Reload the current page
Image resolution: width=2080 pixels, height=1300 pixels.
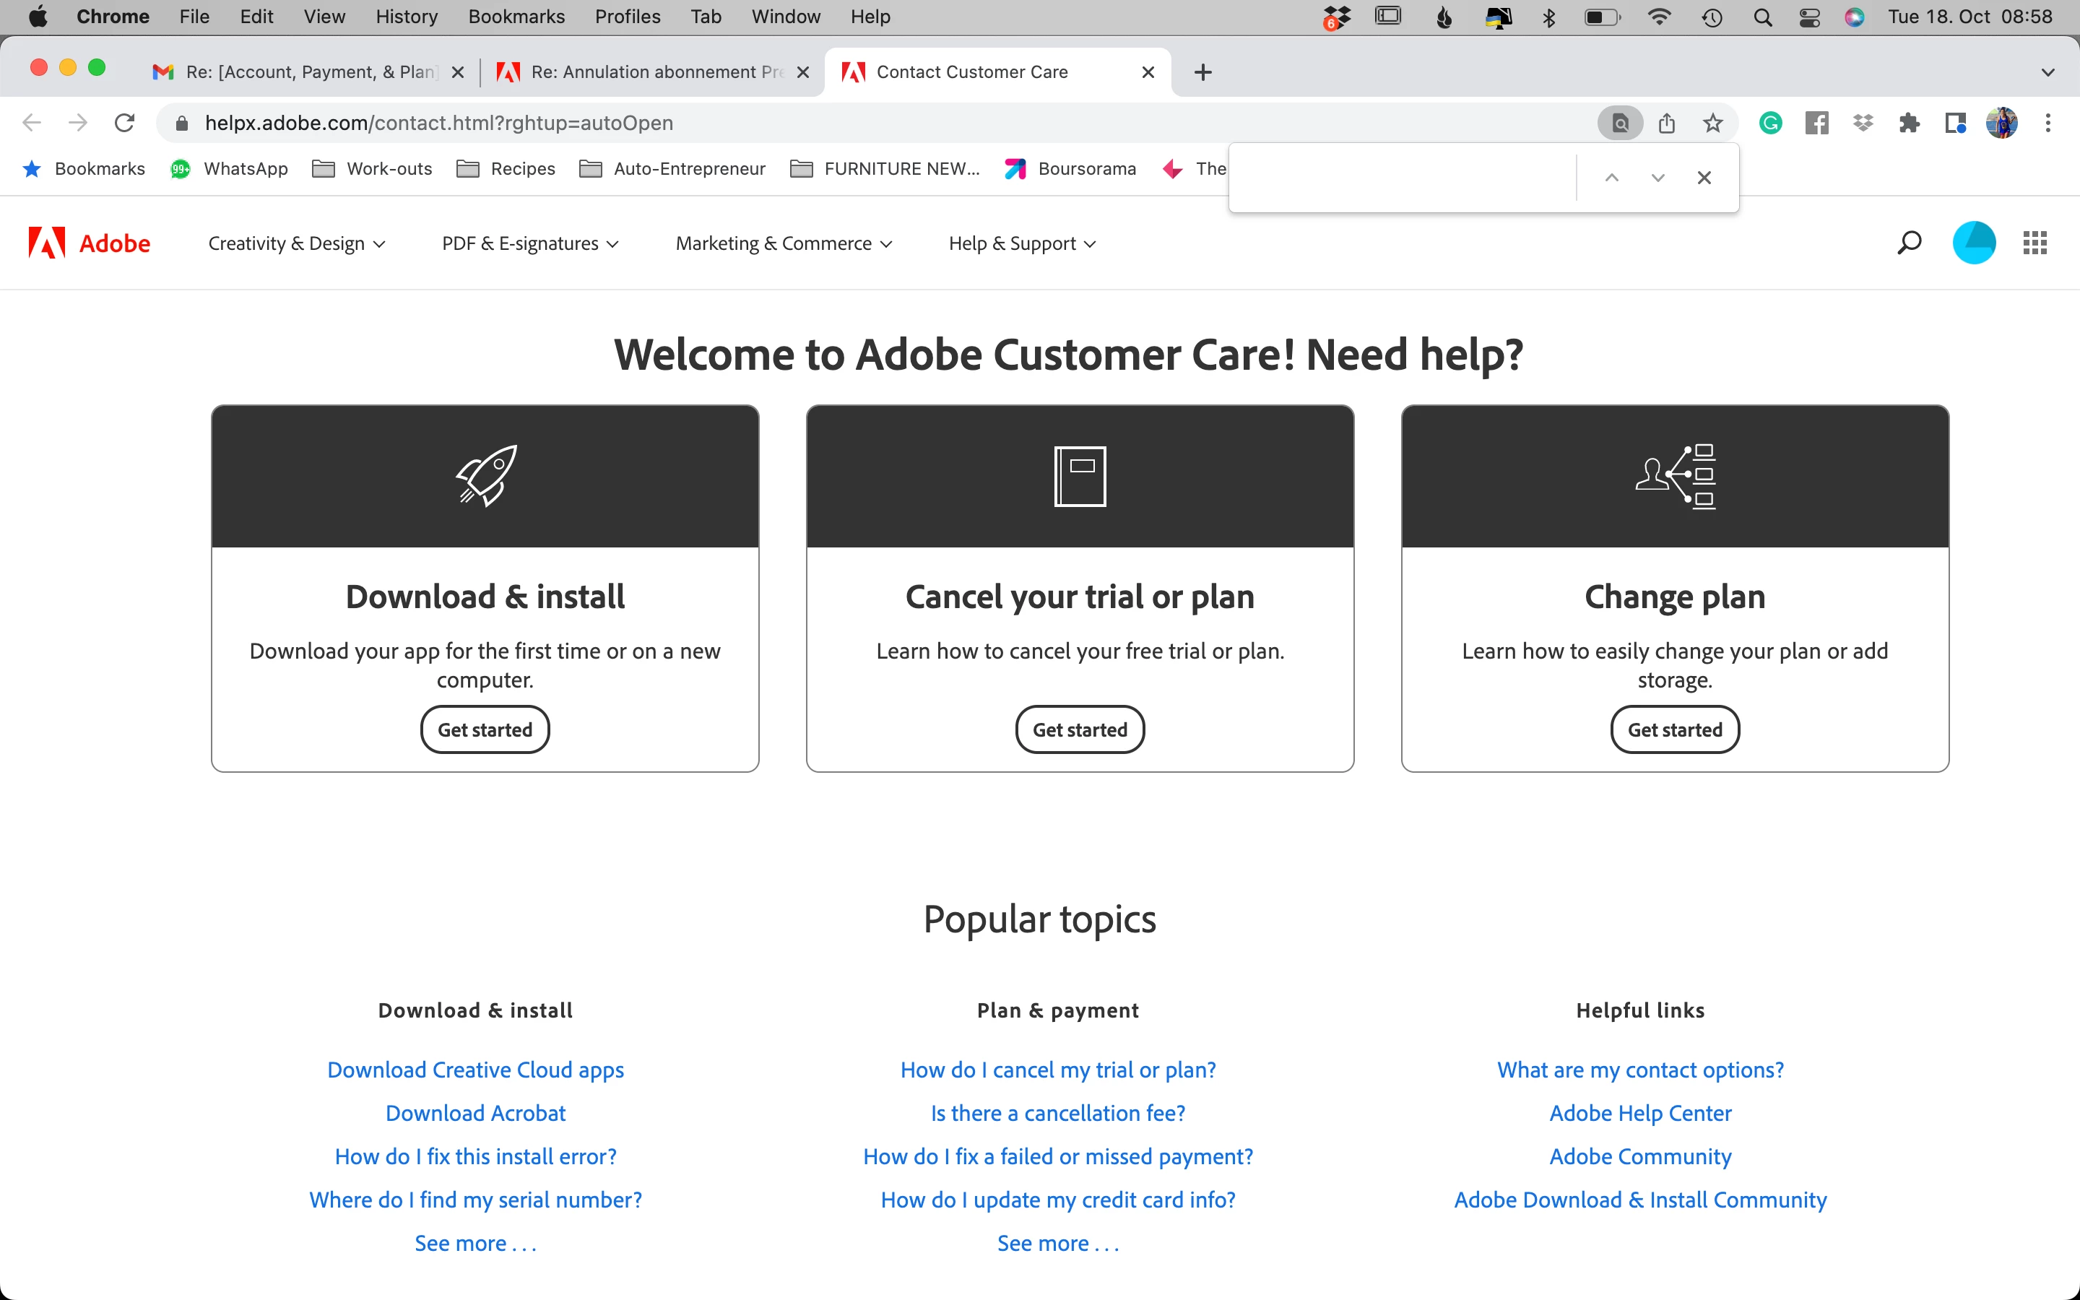click(x=125, y=123)
